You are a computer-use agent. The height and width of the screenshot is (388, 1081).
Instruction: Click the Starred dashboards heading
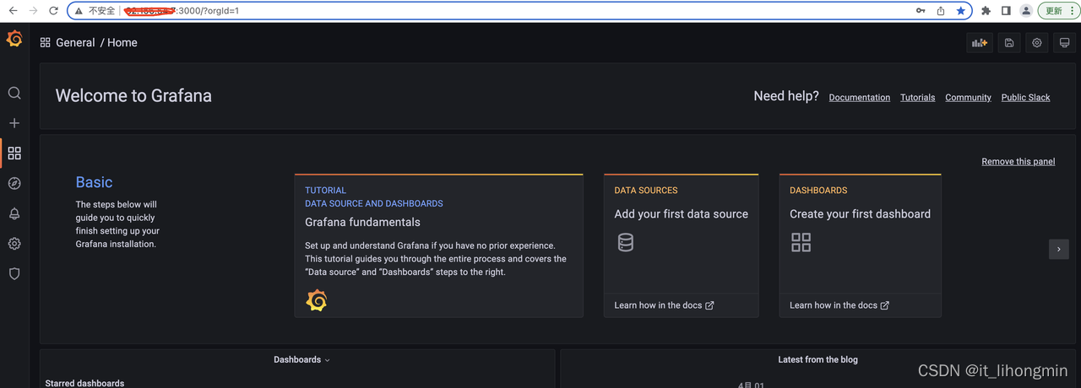[x=84, y=383]
